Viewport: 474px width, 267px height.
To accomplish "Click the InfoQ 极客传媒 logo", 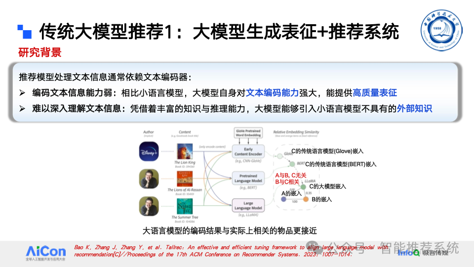I will coord(423,253).
